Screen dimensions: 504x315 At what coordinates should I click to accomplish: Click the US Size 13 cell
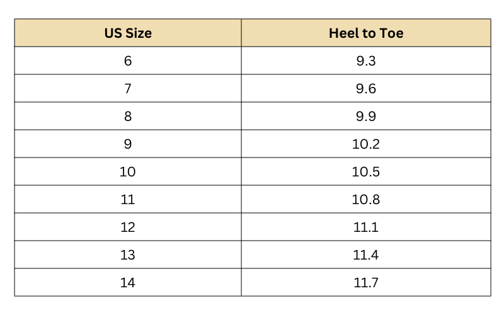(128, 255)
